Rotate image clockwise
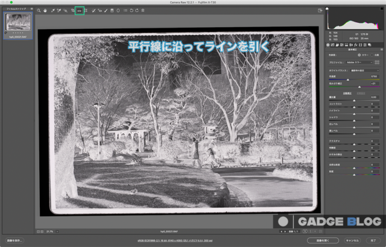Image resolution: width=386 pixels, height=247 pixels. click(x=137, y=11)
